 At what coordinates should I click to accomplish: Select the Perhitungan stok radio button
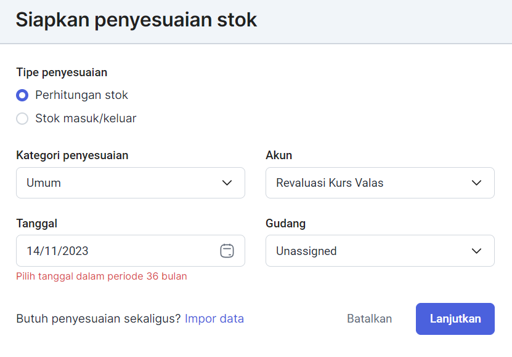pos(22,95)
